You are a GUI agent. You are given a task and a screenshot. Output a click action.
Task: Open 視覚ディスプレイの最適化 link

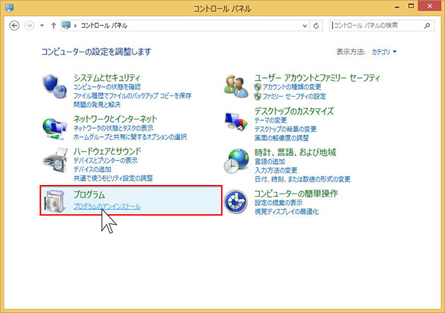(x=286, y=211)
